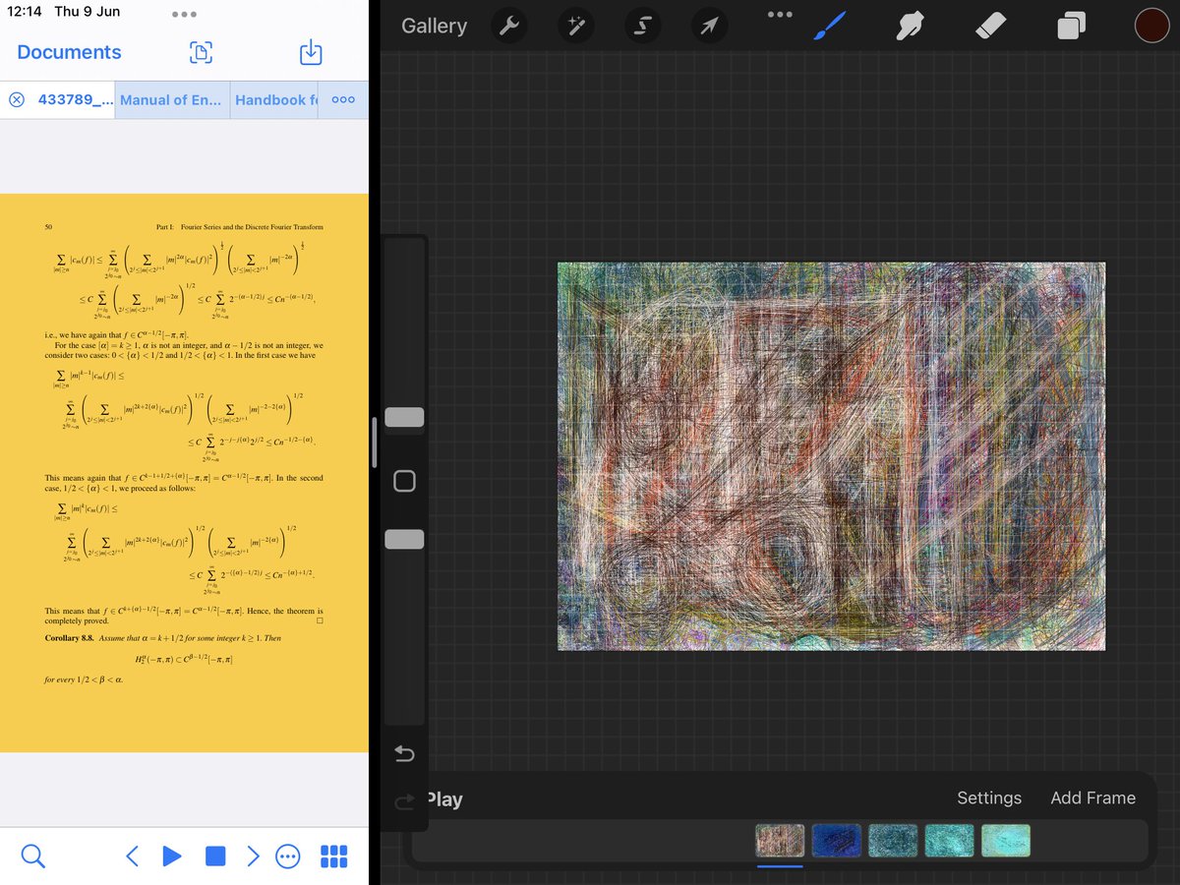Show more tabs with the ooo button
This screenshot has width=1180, height=885.
(x=343, y=100)
